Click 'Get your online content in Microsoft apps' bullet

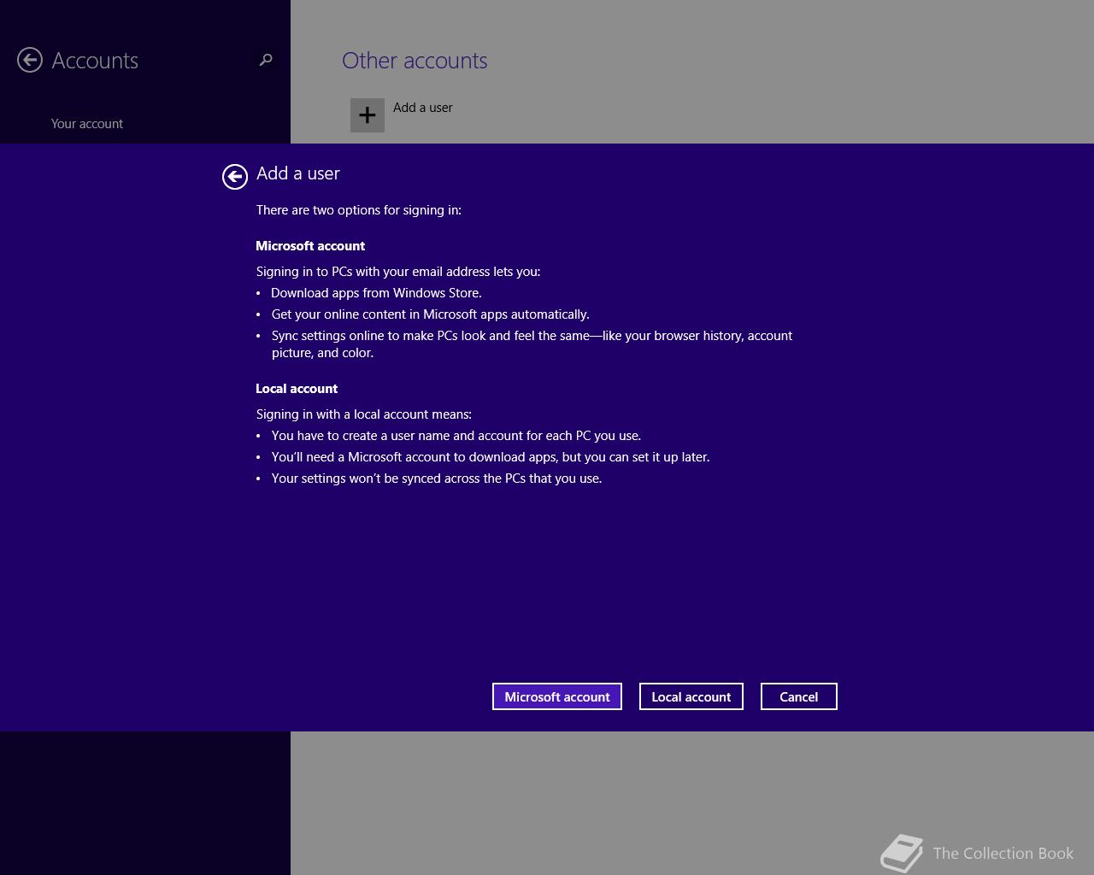pos(431,314)
